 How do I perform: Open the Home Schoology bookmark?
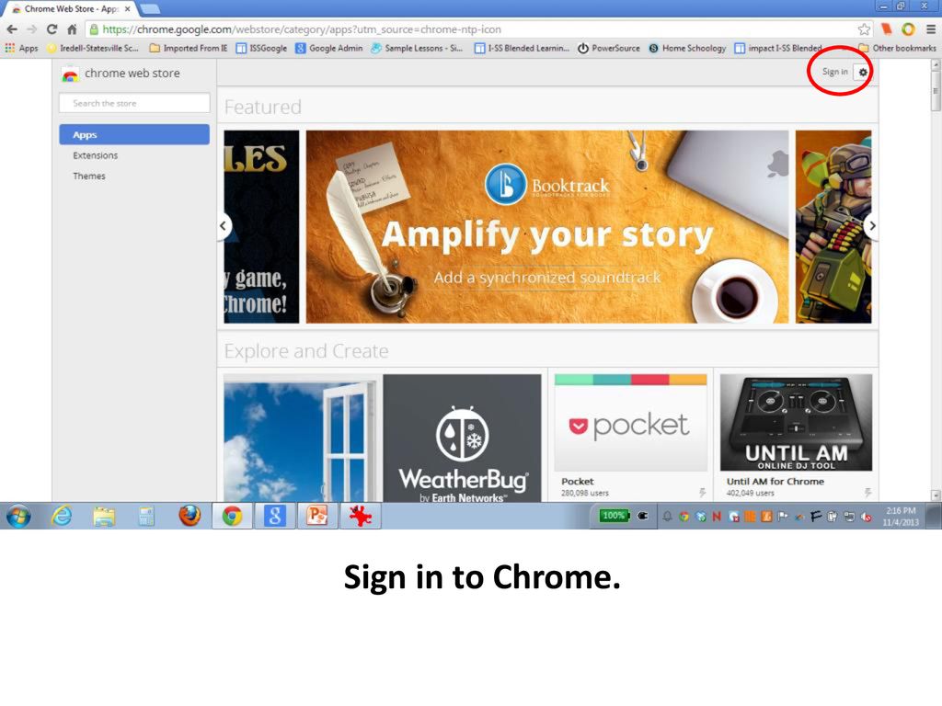(x=687, y=48)
